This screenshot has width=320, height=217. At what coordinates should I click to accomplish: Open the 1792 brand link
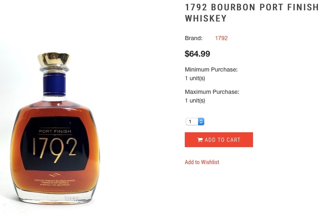point(221,38)
